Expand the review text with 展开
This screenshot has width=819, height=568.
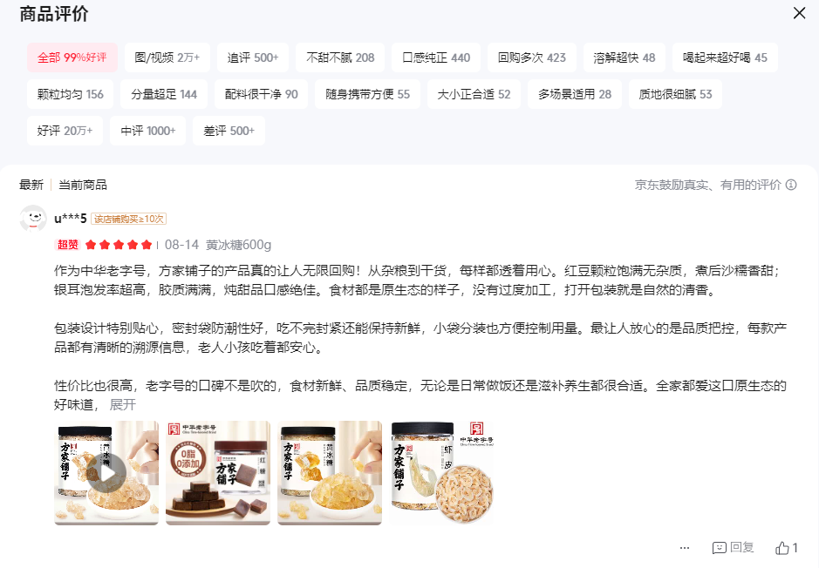click(123, 405)
